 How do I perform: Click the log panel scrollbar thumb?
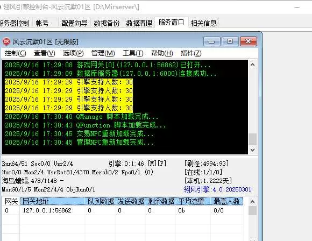(252, 139)
